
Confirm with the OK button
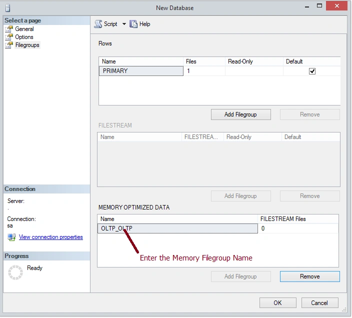tap(277, 303)
